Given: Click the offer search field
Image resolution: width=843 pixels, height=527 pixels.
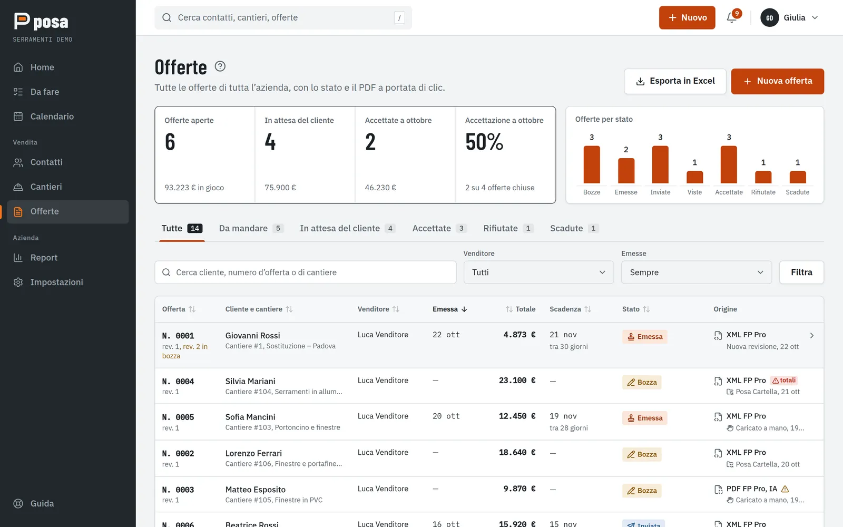Looking at the screenshot, I should pos(305,272).
